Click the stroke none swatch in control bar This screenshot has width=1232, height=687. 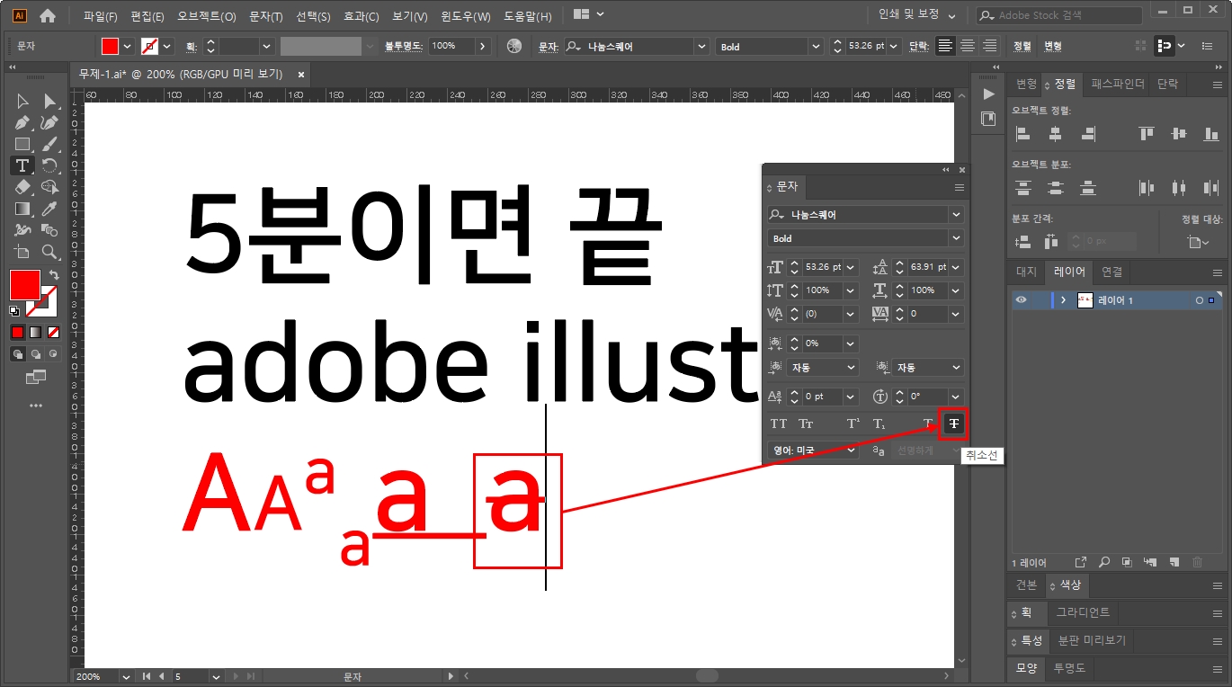[150, 46]
